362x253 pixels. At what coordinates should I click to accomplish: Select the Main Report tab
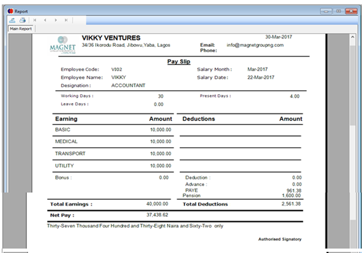[21, 29]
